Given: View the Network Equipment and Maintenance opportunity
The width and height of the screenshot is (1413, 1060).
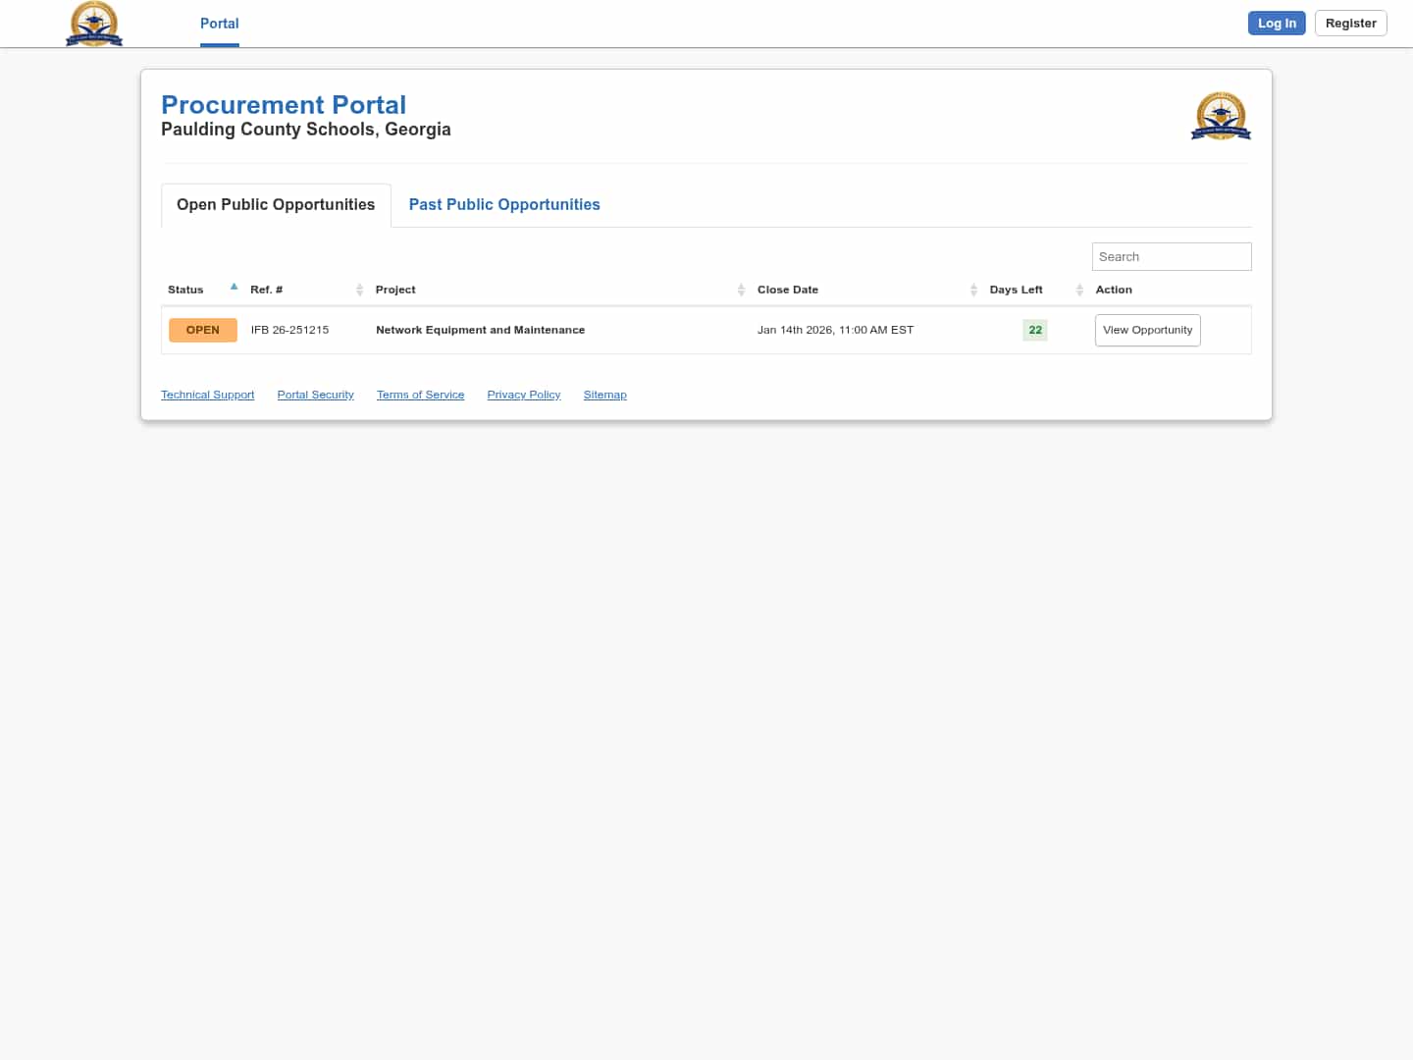Looking at the screenshot, I should (1147, 330).
